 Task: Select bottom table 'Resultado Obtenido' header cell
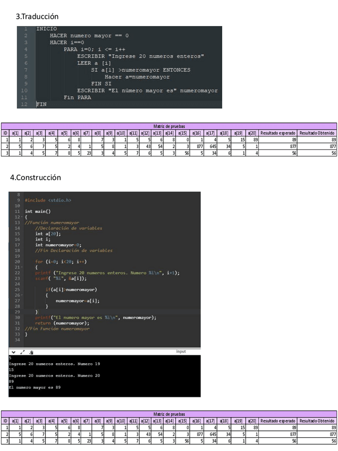[x=317, y=420]
